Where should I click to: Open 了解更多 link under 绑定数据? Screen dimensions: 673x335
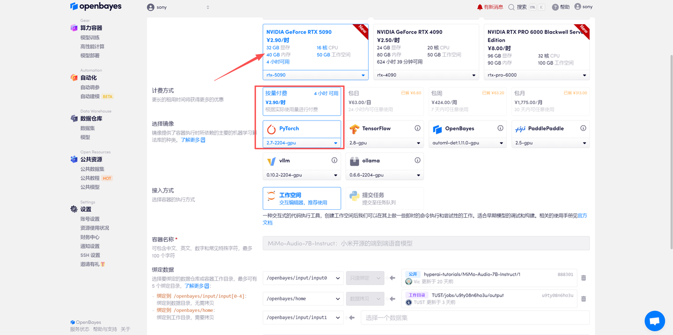(197, 286)
